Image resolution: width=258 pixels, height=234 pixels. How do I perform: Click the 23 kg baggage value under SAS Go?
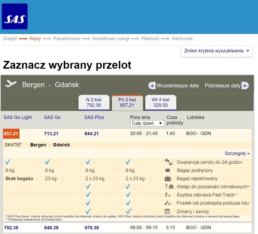[51, 179]
